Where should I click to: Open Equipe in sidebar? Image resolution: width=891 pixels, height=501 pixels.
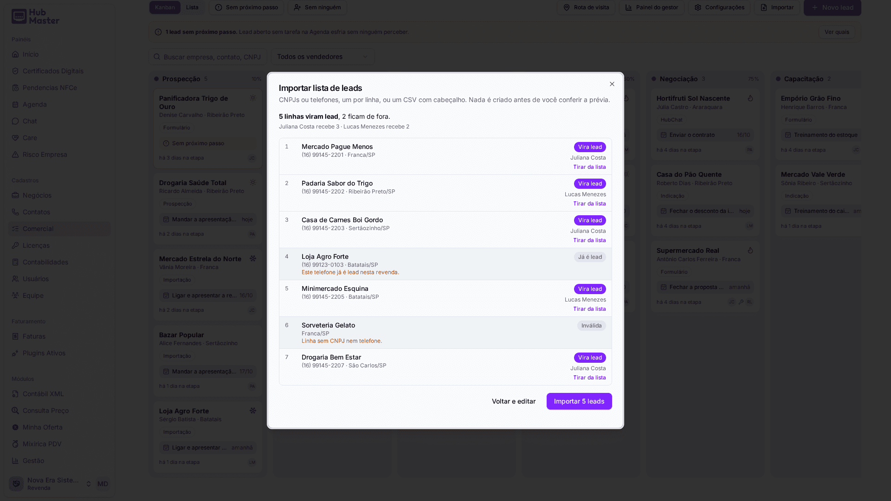pyautogui.click(x=59, y=295)
